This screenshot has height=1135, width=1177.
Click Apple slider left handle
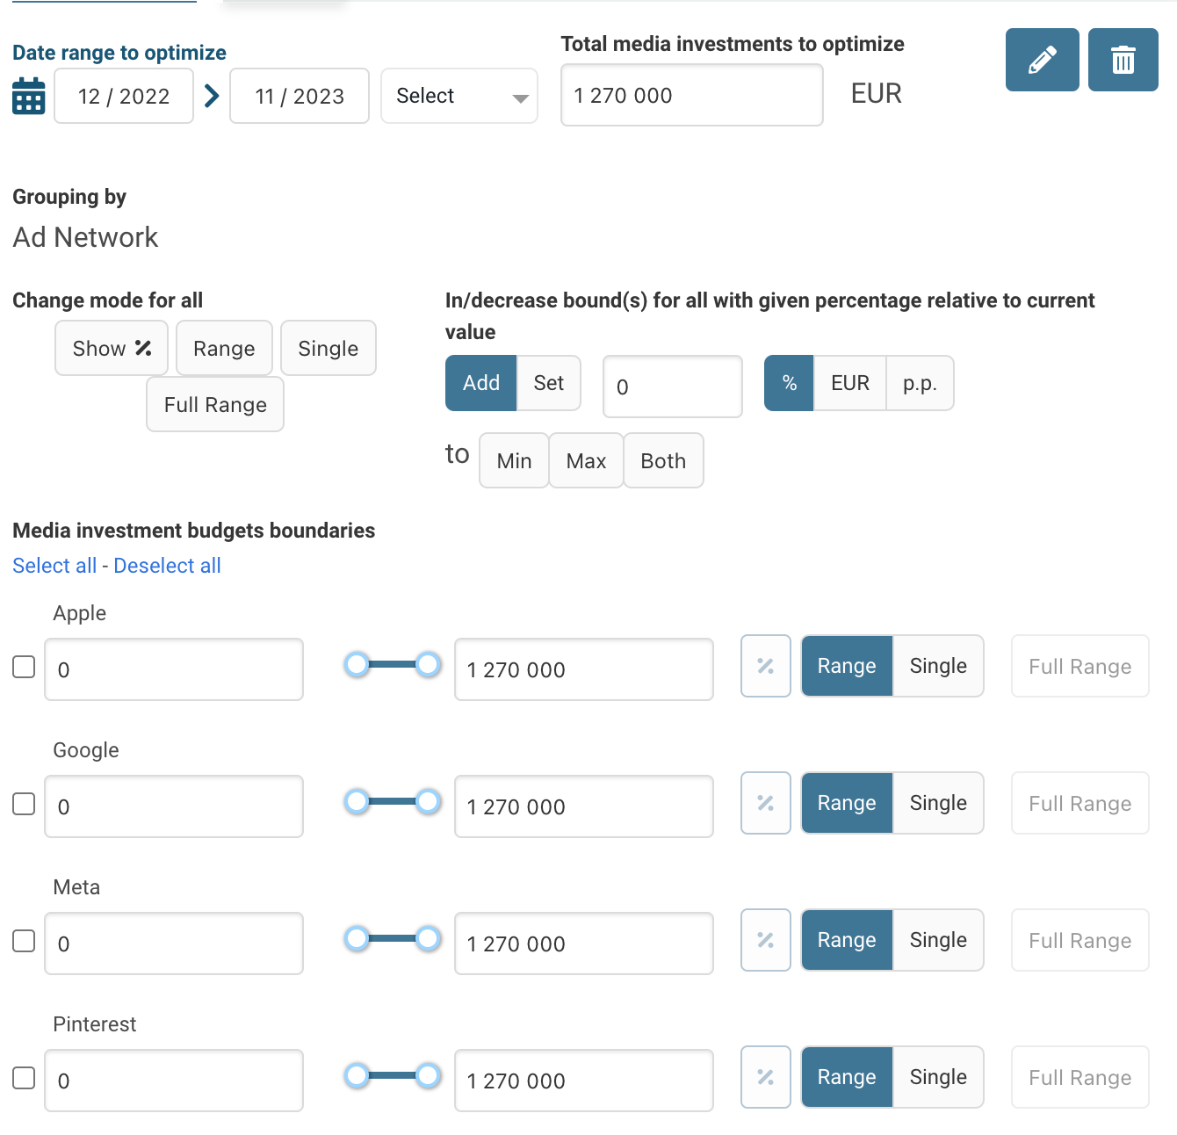coord(357,664)
